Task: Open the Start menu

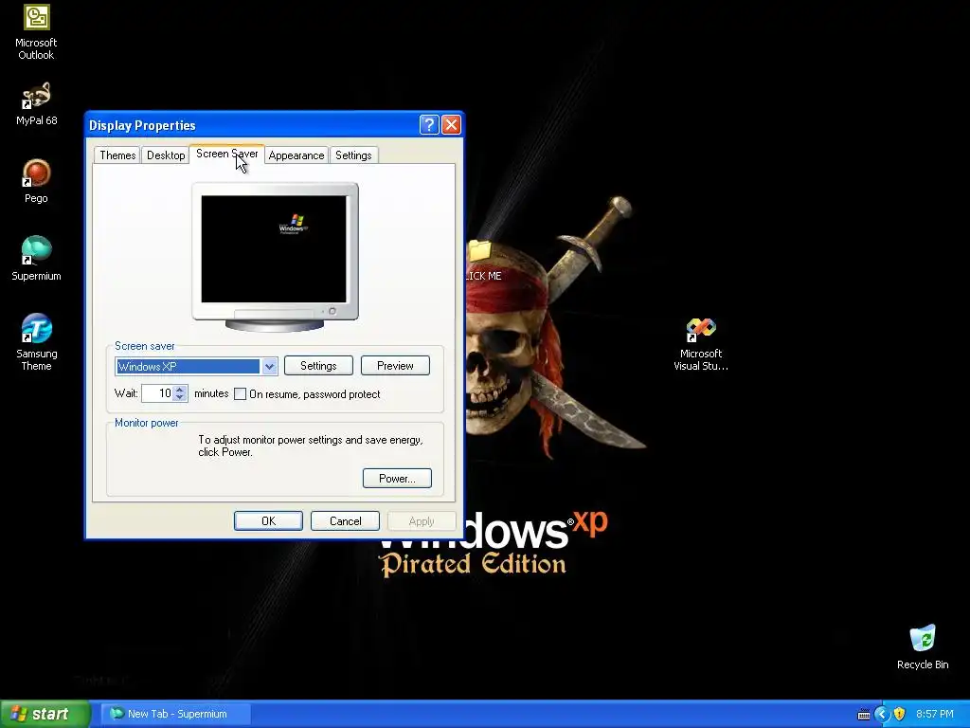Action: [45, 714]
